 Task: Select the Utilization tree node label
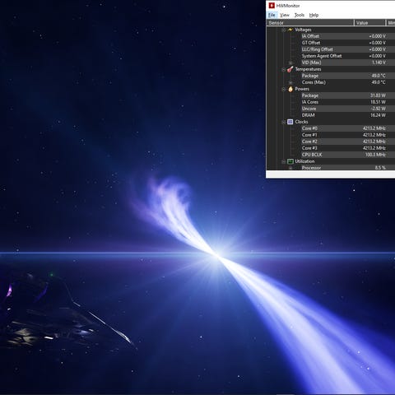click(x=304, y=161)
